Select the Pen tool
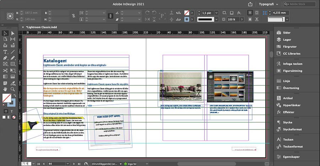Screen dimensions: 320x166 (5, 58)
